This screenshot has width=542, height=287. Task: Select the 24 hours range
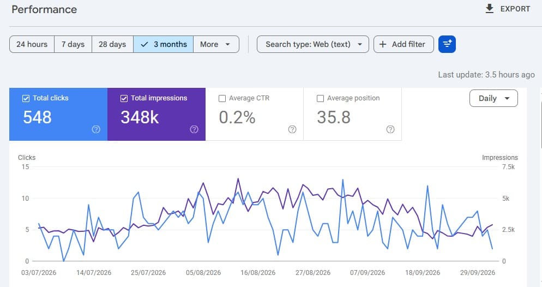32,44
